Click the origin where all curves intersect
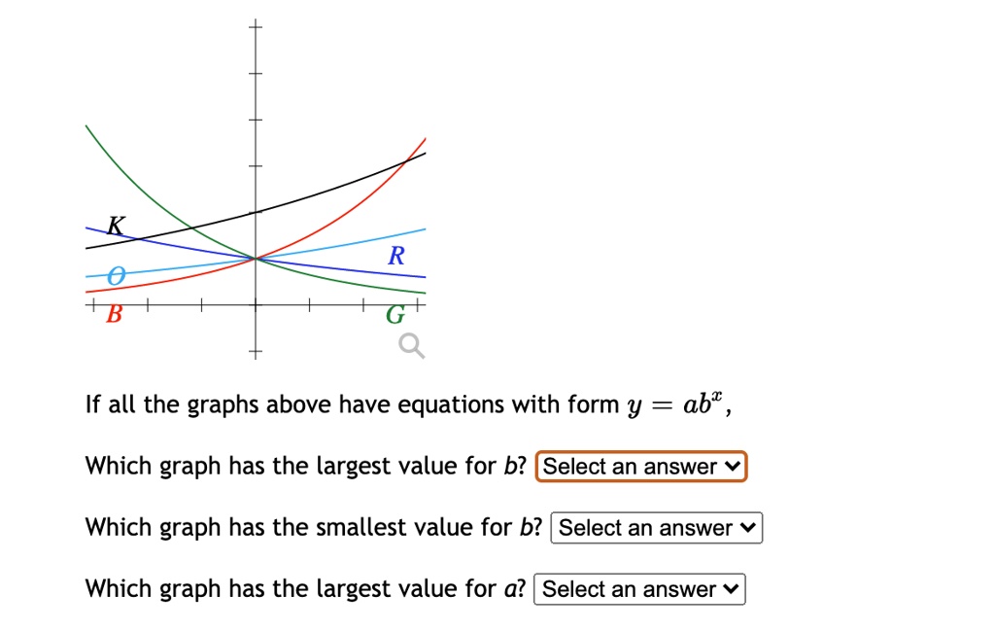This screenshot has width=995, height=631. [255, 259]
